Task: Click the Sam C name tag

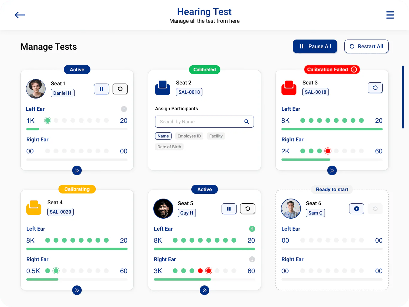Action: pyautogui.click(x=315, y=213)
